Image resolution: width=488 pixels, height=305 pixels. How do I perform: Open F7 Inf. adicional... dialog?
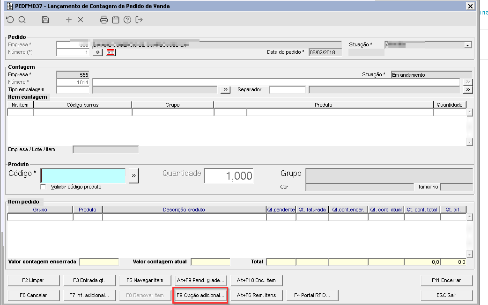89,295
